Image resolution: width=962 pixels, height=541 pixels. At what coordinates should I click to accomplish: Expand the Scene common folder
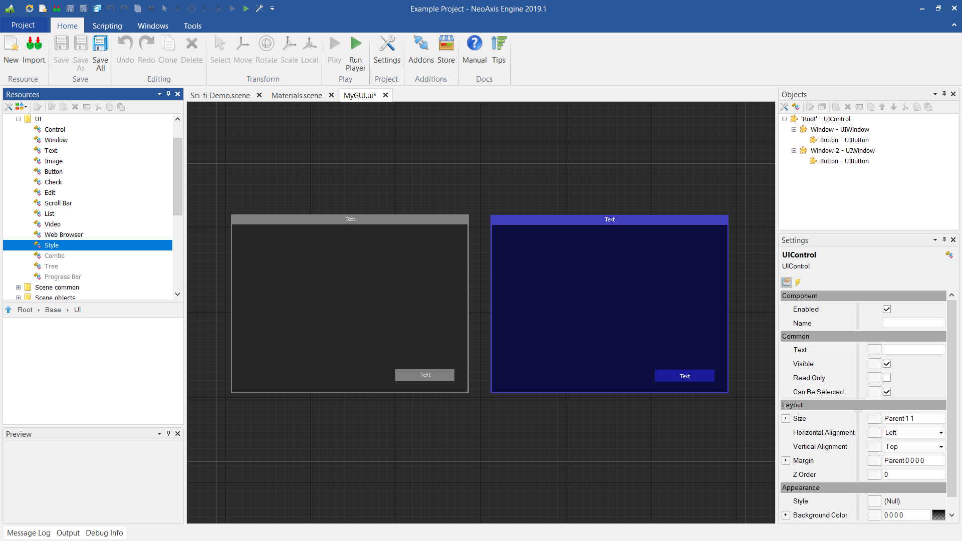coord(19,287)
